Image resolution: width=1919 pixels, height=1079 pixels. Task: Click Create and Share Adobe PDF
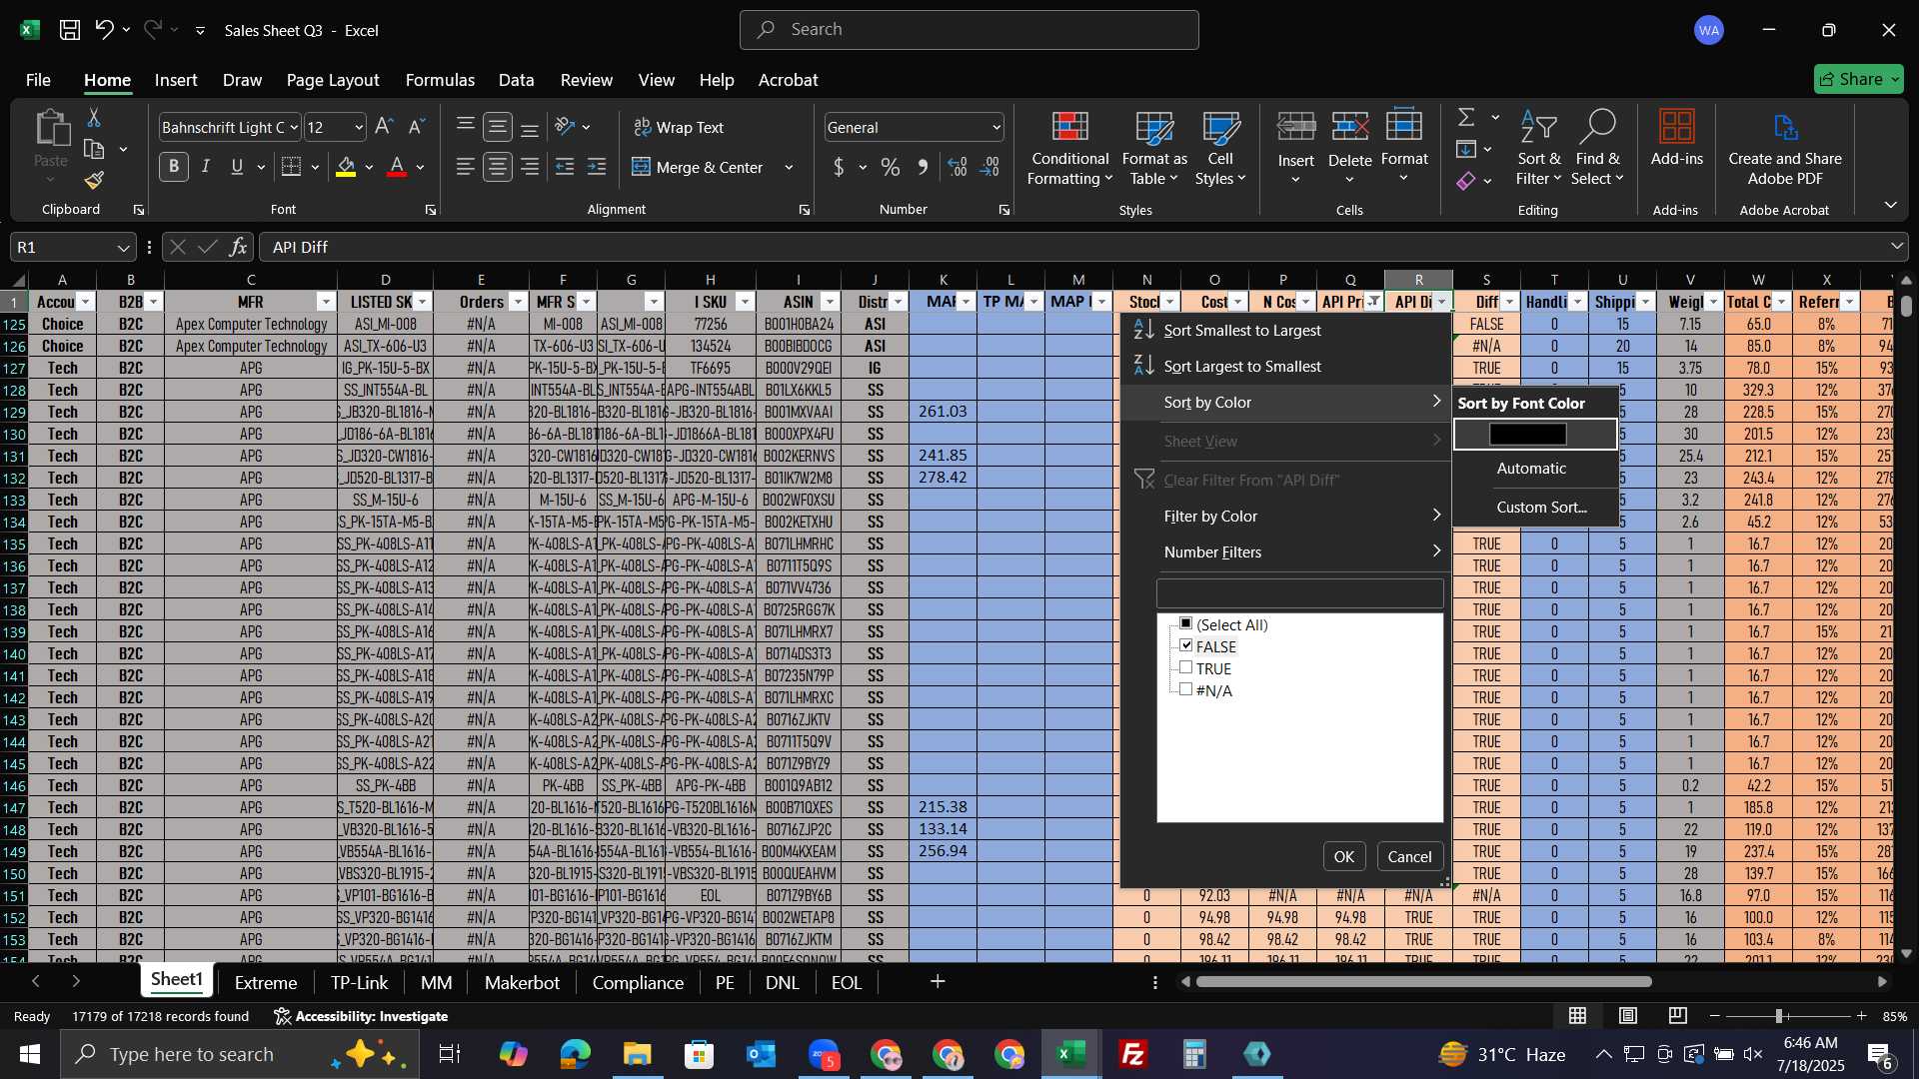click(x=1785, y=148)
